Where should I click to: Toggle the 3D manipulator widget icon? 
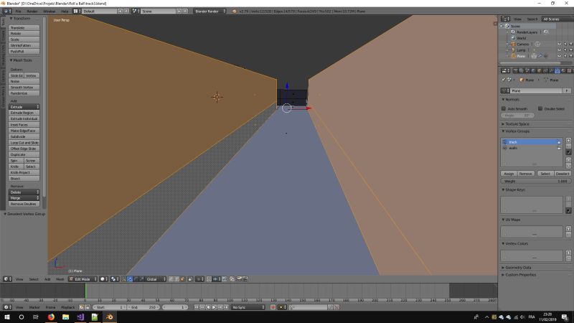coord(123,279)
